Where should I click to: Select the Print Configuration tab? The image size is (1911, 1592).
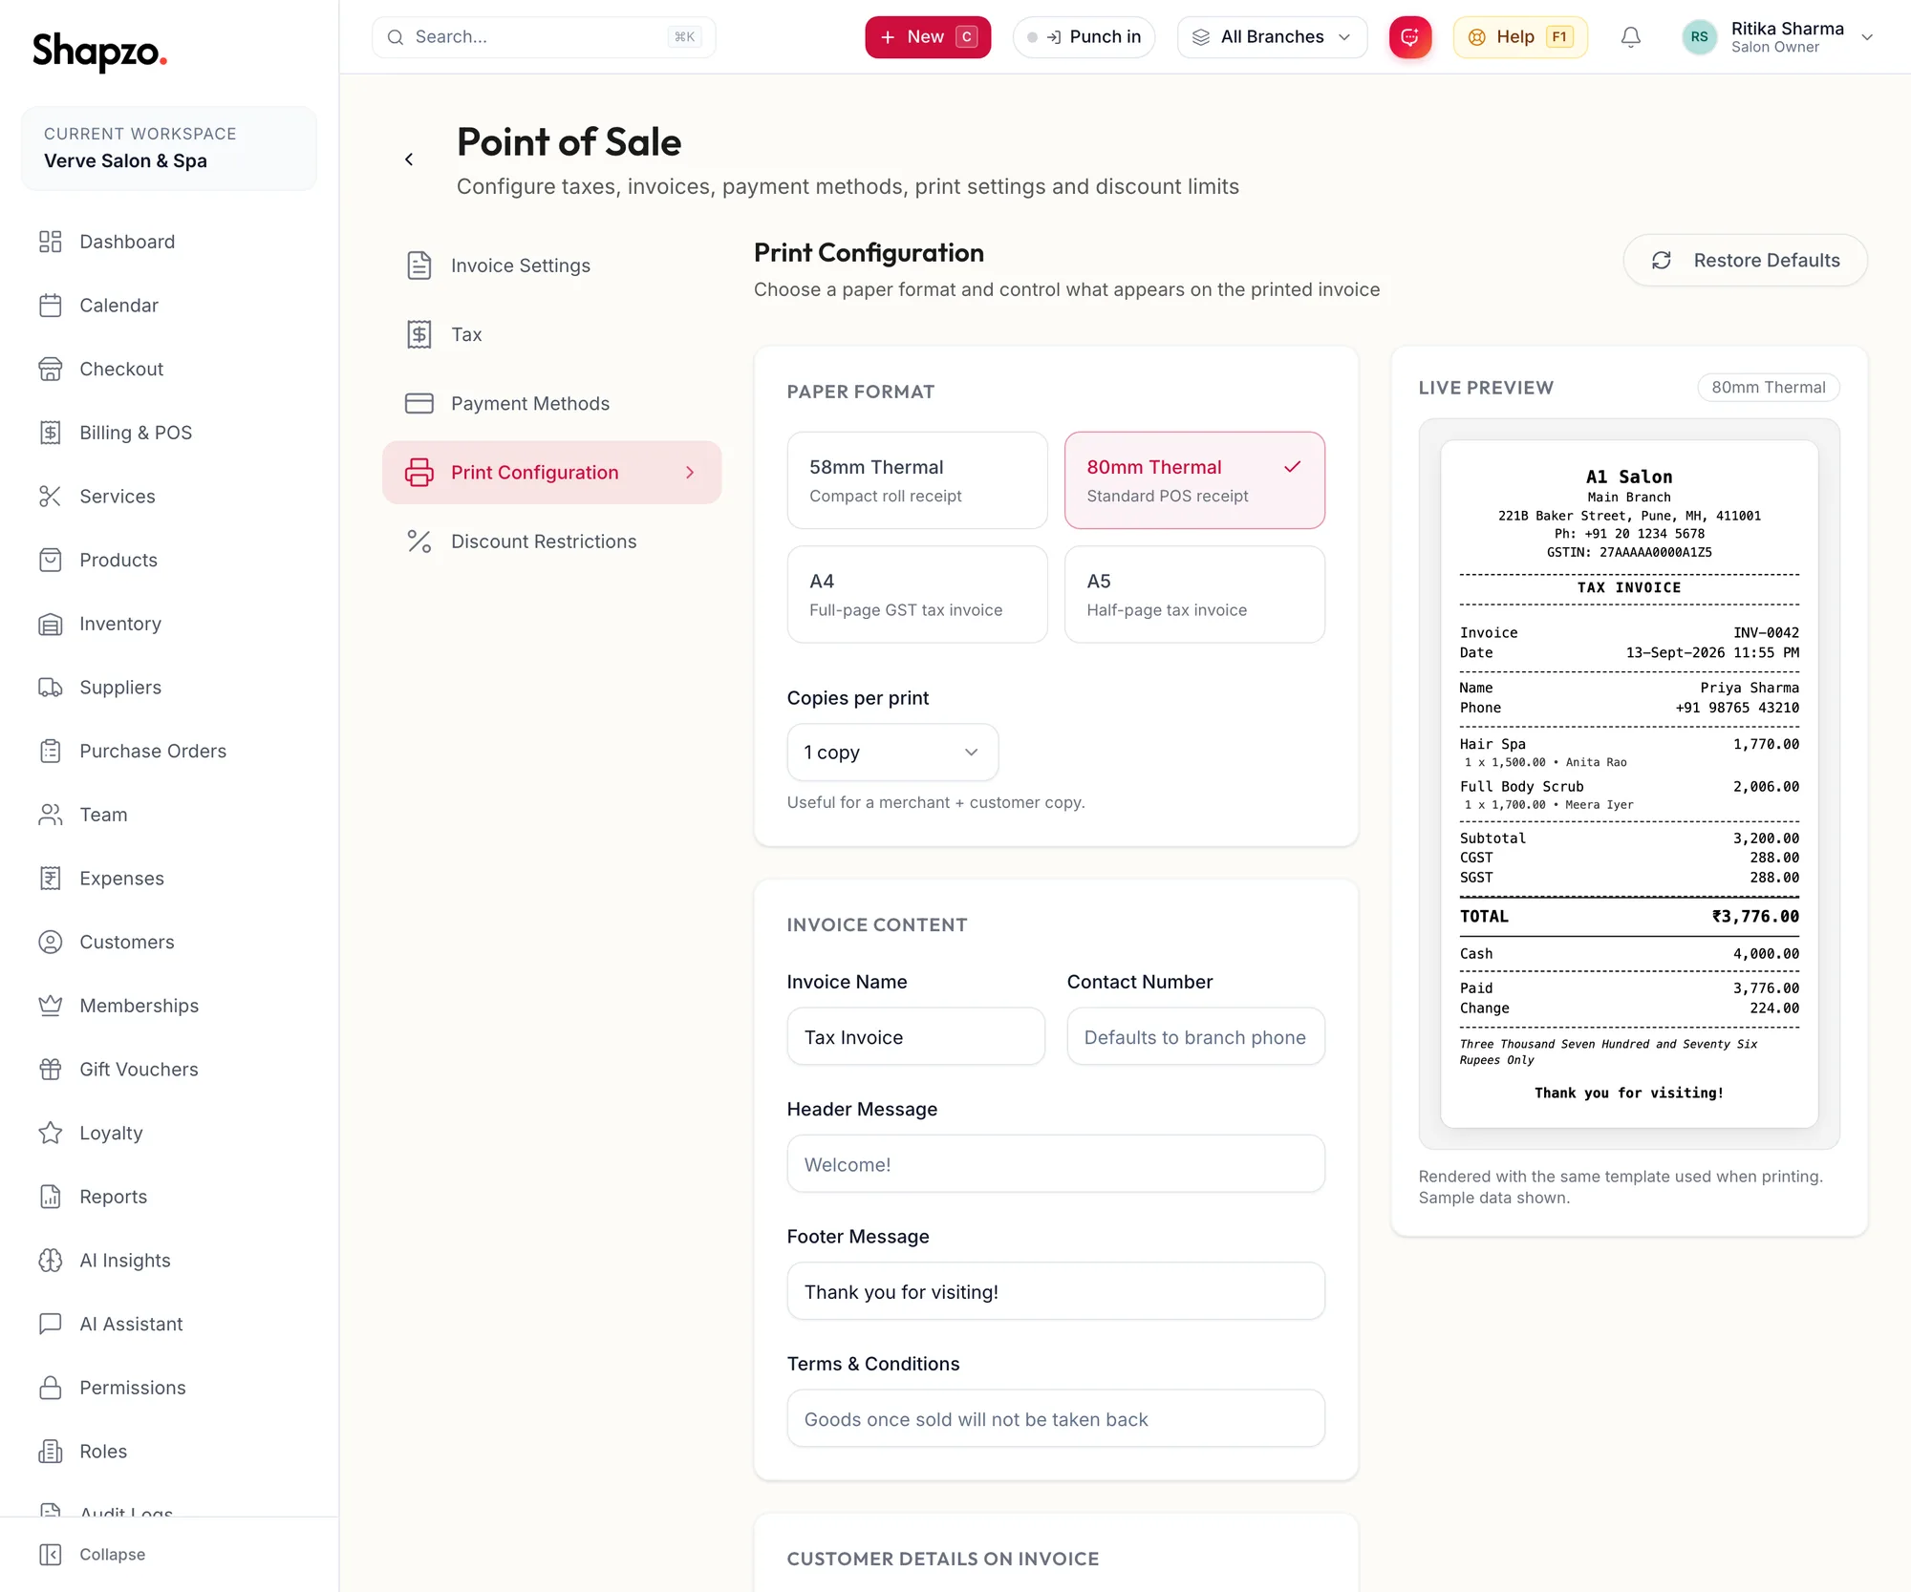551,473
